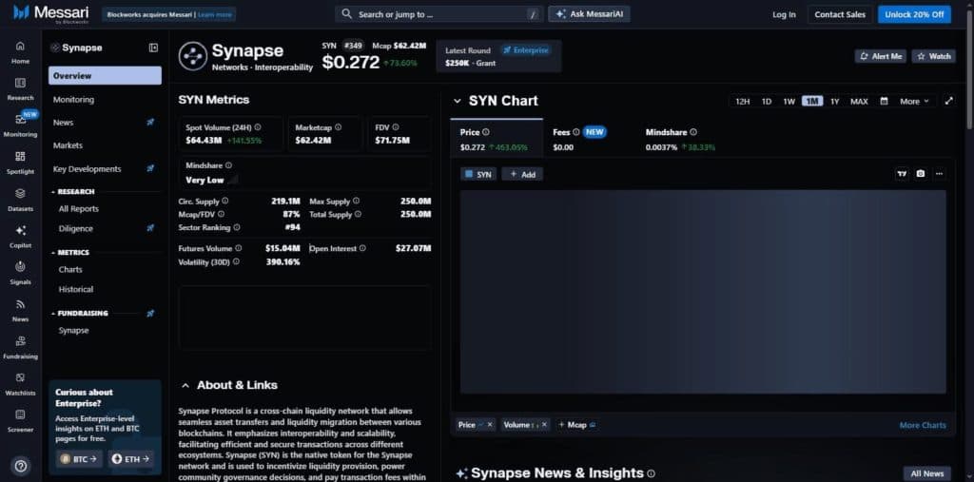The image size is (974, 482).
Task: Open the Datasets sidebar icon
Action: tap(20, 193)
